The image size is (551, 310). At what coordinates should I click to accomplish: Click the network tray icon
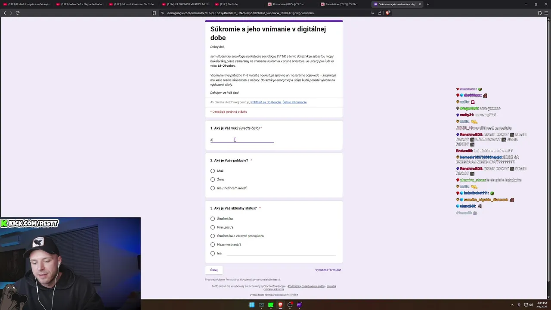(x=526, y=305)
